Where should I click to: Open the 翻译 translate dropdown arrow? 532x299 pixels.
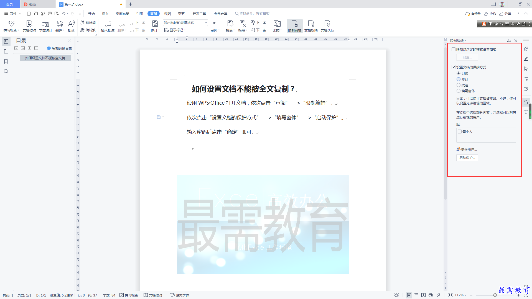point(64,30)
